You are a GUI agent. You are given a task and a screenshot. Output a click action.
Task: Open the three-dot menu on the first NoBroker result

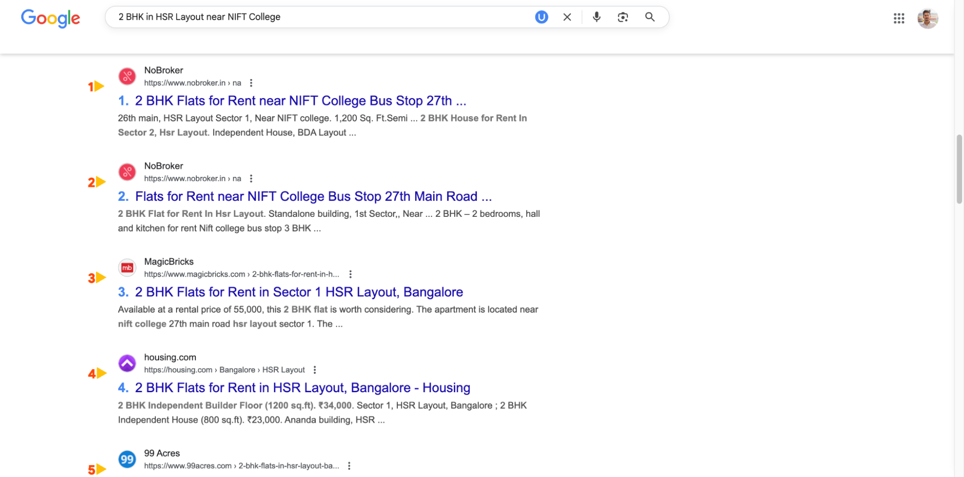click(x=251, y=82)
